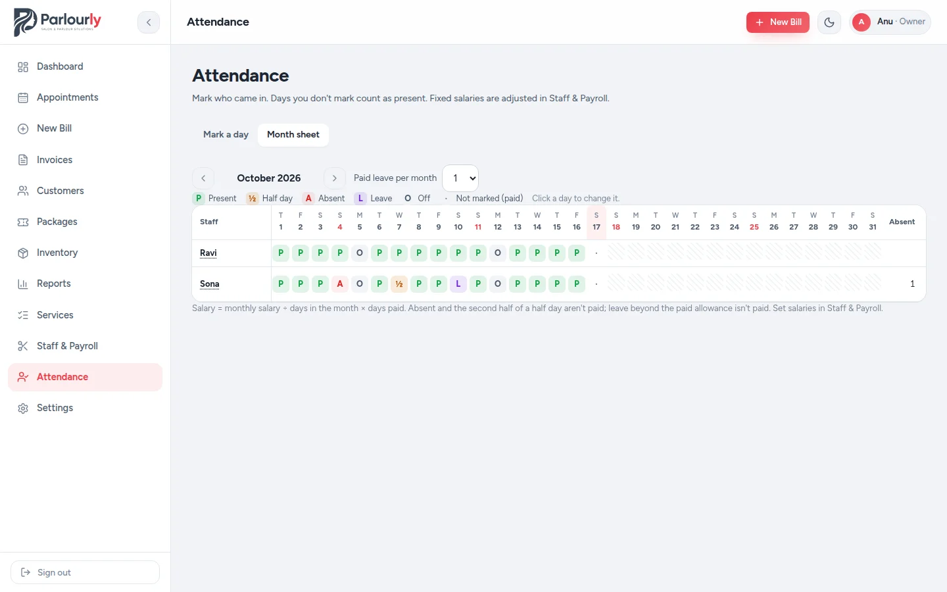Open Dashboard from sidebar icon

tap(23, 66)
